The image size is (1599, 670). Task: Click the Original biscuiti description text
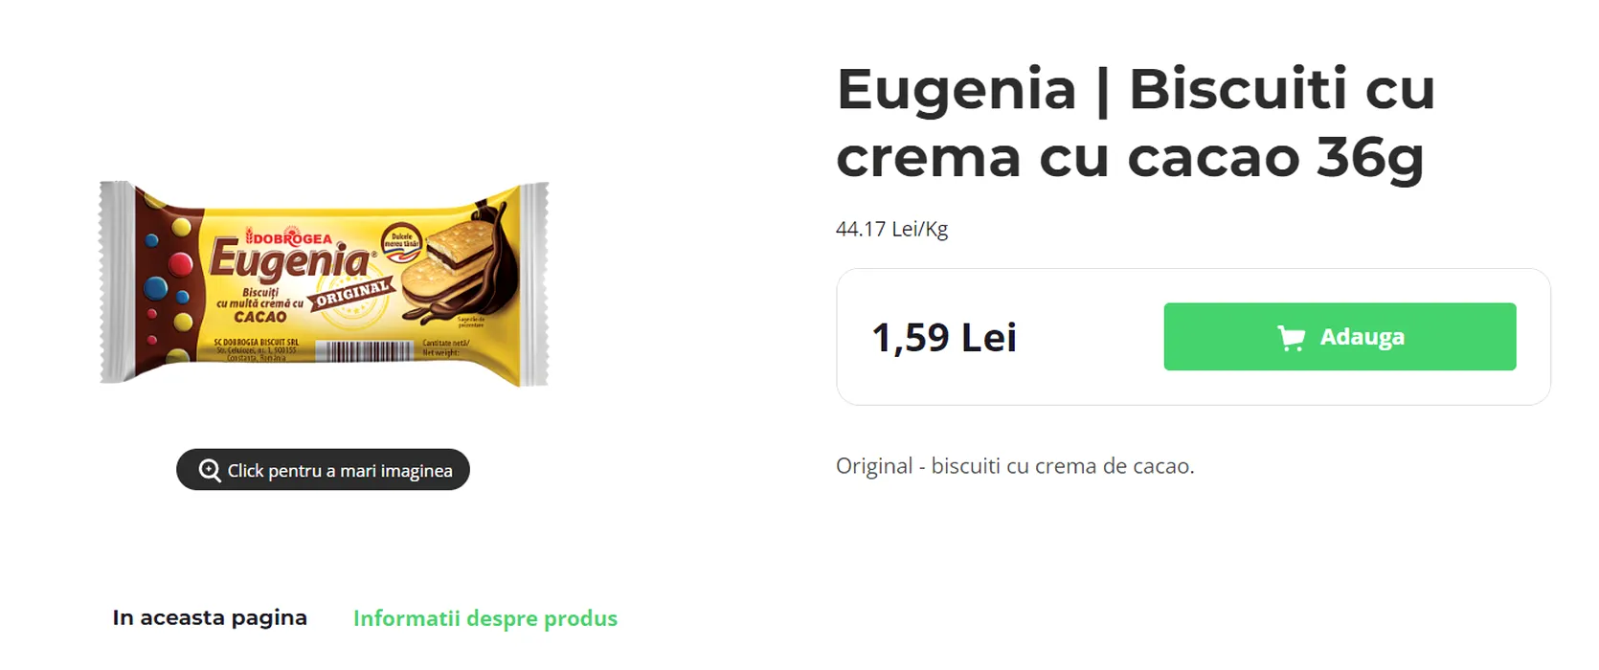(1015, 466)
